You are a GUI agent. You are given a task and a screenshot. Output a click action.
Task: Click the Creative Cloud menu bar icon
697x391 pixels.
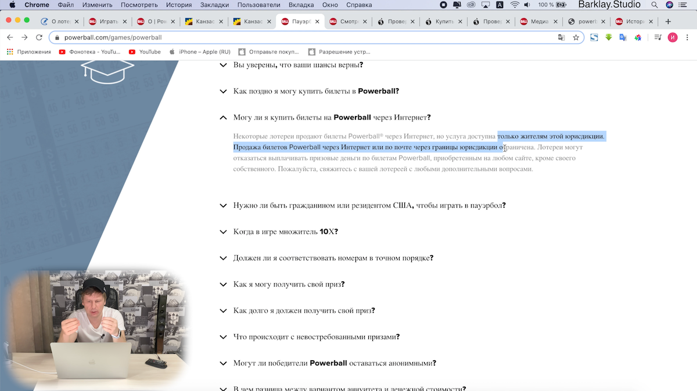tap(471, 5)
